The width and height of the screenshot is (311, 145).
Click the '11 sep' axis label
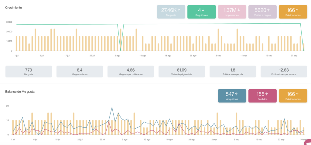(x=243, y=56)
